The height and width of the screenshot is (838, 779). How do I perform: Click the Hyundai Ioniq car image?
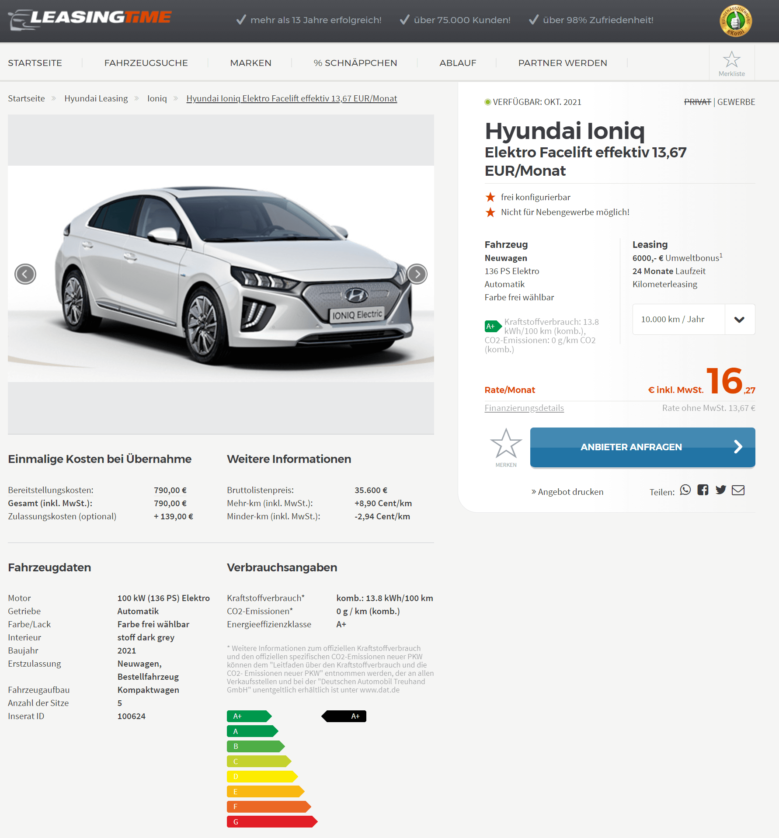[x=221, y=274]
